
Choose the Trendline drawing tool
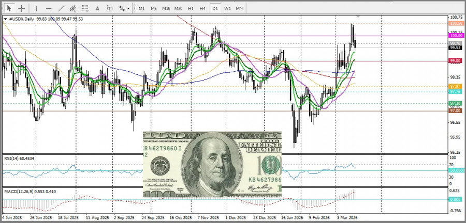pyautogui.click(x=61, y=8)
